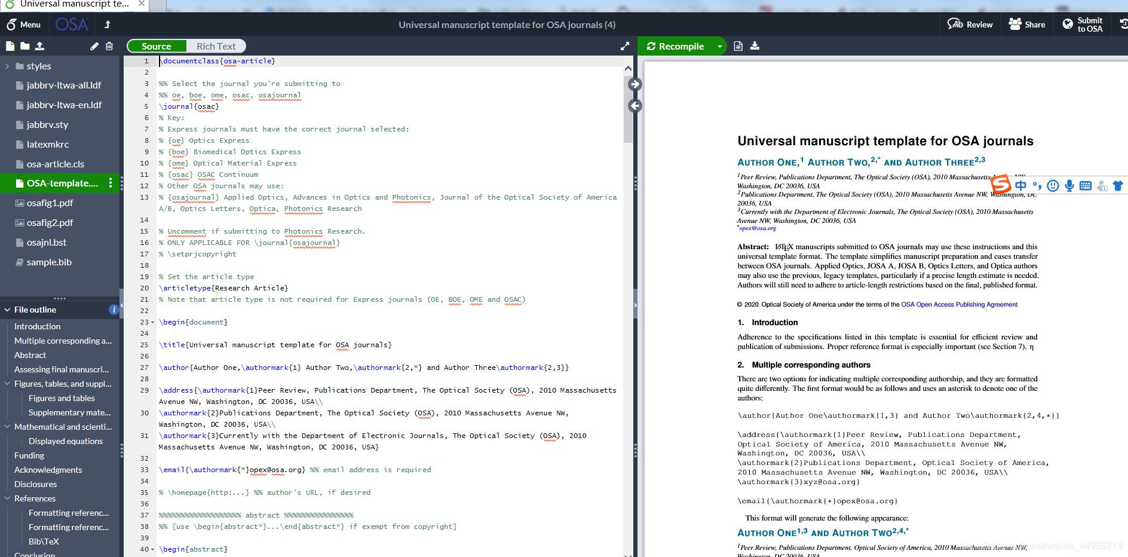Open the Overleaf Menu
The height and width of the screenshot is (557, 1128).
tap(24, 25)
